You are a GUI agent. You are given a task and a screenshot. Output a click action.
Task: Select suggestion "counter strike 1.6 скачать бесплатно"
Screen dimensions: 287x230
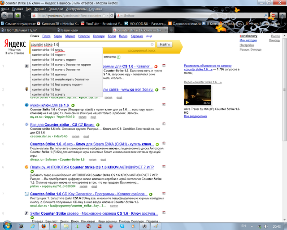click(x=67, y=70)
